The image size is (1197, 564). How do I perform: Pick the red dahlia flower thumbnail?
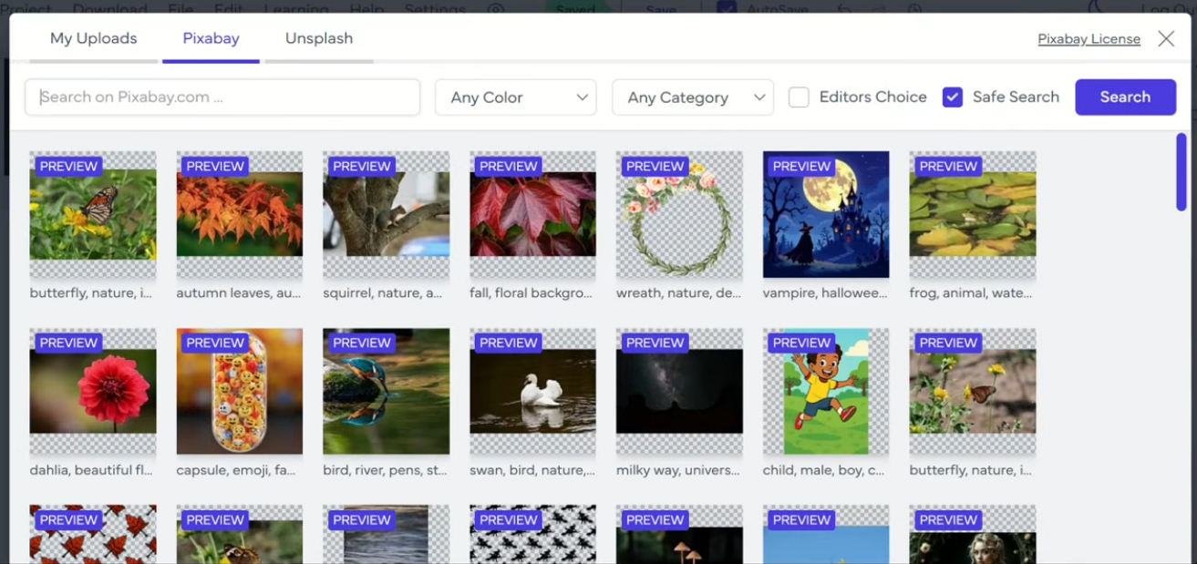click(x=93, y=391)
